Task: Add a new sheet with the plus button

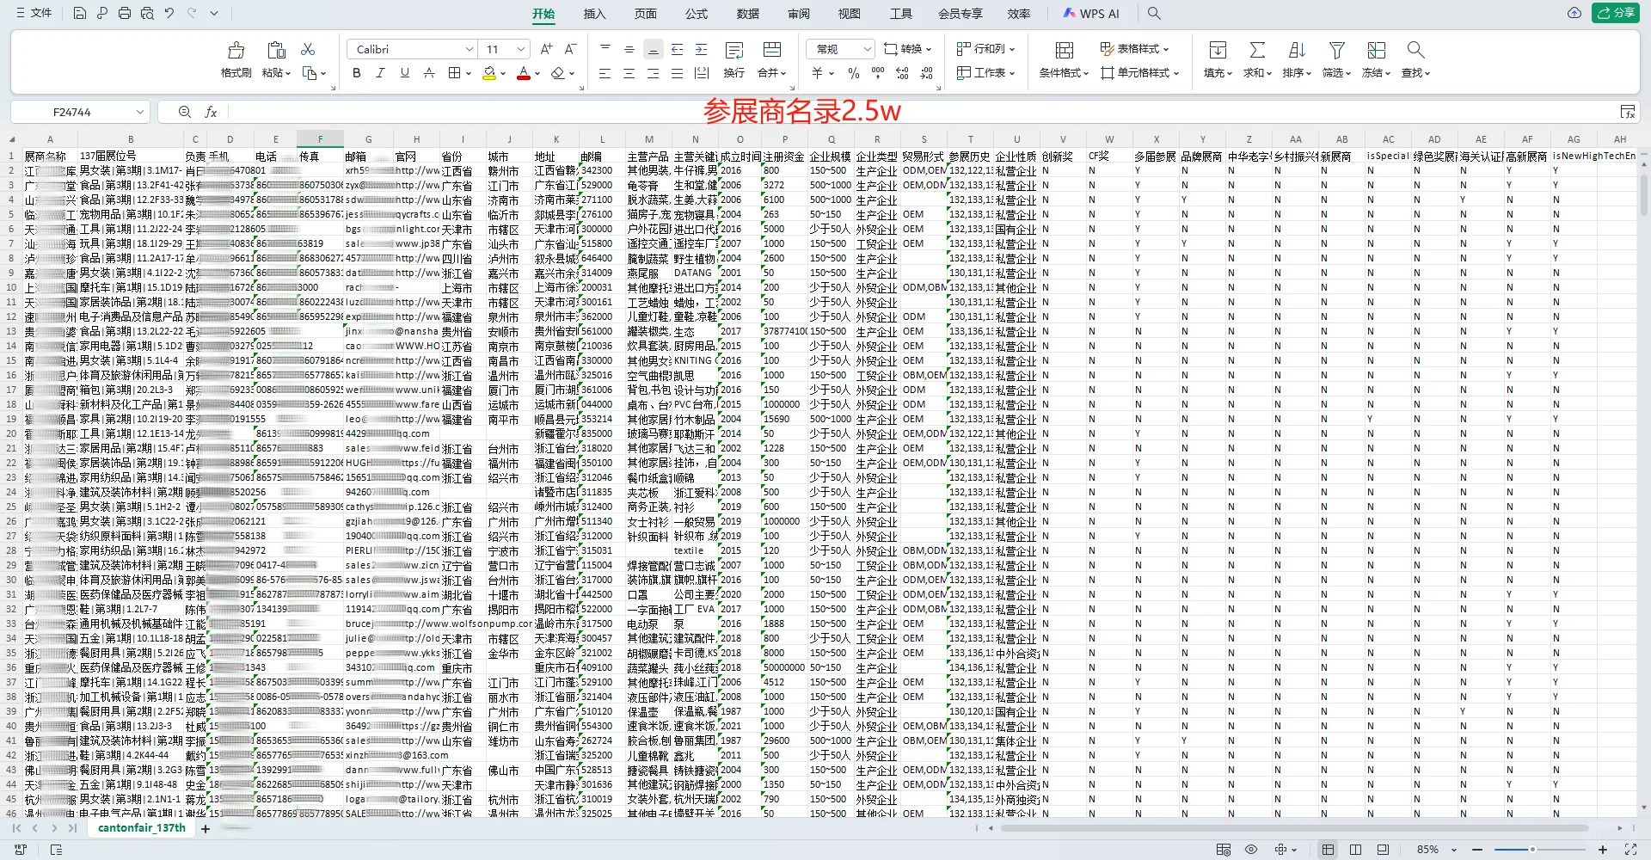Action: point(206,829)
